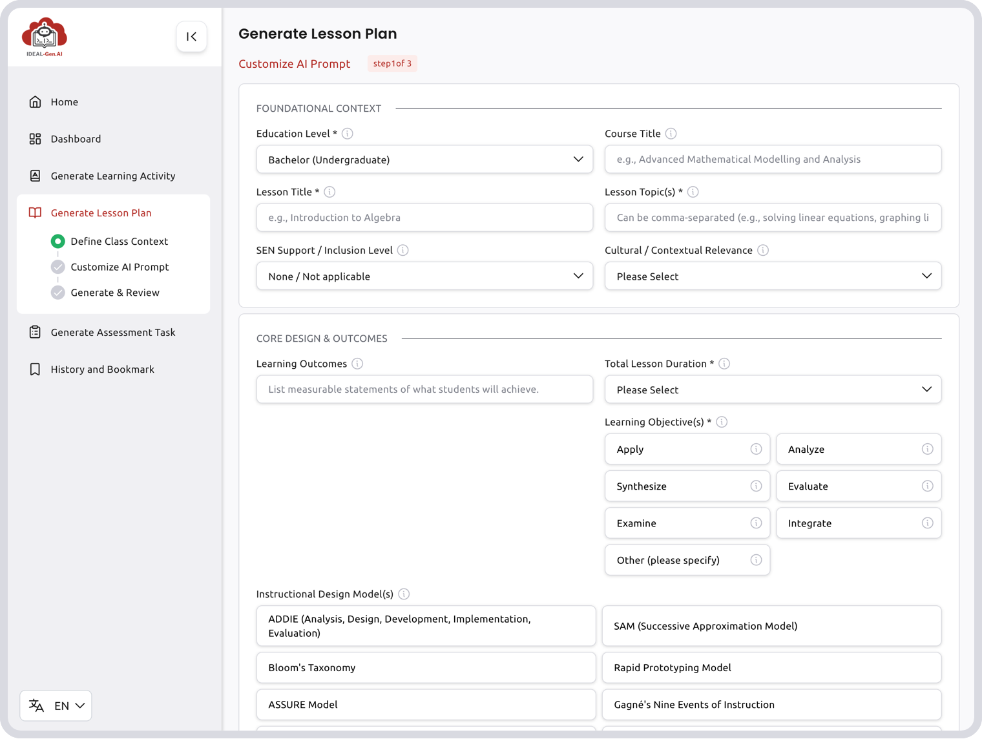Click the Lesson Title input field
This screenshot has width=982, height=739.
click(x=424, y=218)
